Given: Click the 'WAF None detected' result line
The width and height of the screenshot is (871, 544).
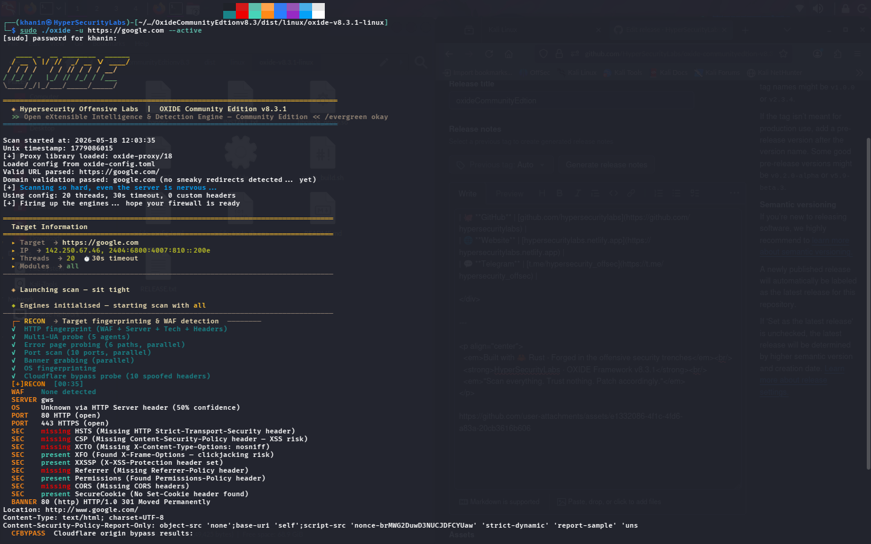Looking at the screenshot, I should (53, 392).
